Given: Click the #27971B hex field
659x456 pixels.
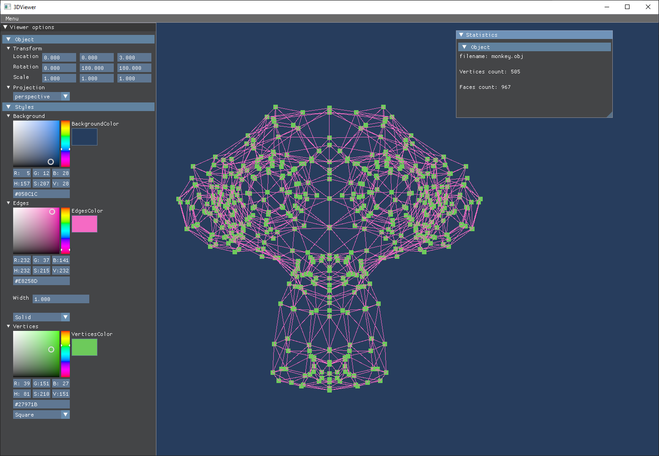Looking at the screenshot, I should (41, 404).
